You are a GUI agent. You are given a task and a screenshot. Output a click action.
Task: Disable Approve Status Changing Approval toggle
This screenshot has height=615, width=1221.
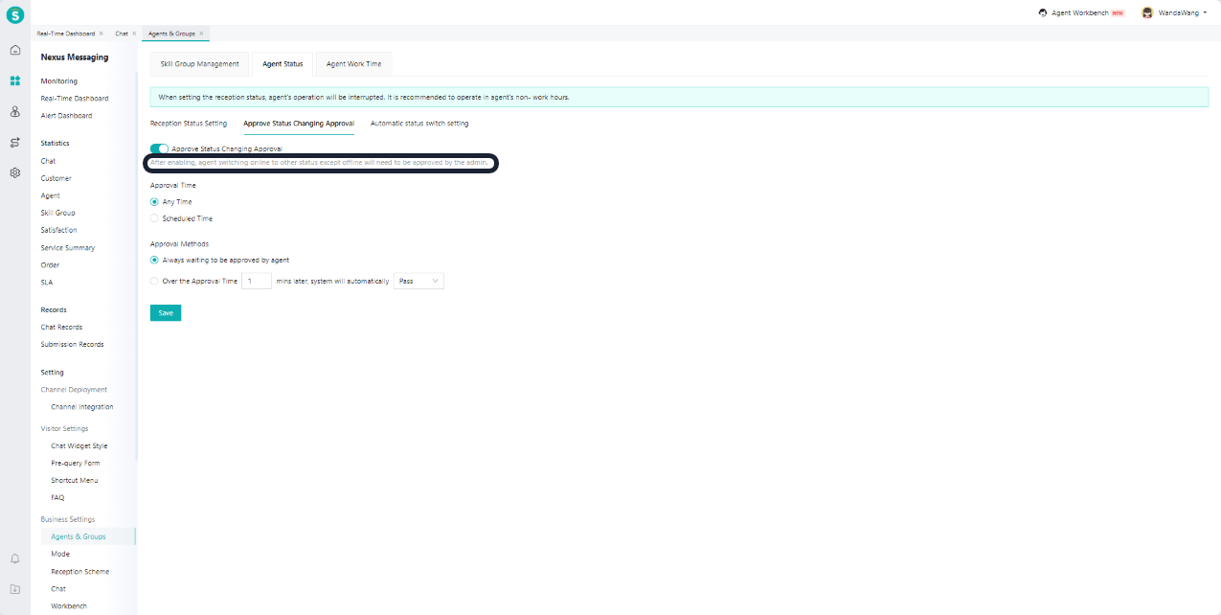click(159, 148)
